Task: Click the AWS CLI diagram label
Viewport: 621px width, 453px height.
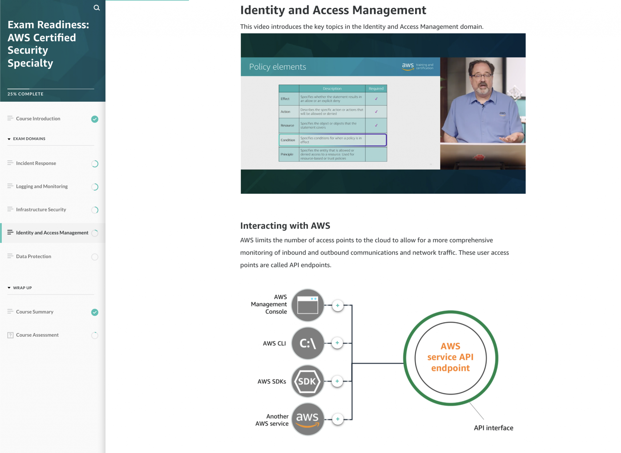Action: point(274,343)
